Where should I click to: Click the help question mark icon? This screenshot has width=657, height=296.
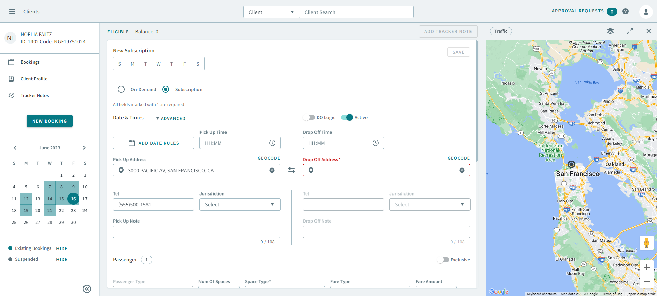[626, 11]
